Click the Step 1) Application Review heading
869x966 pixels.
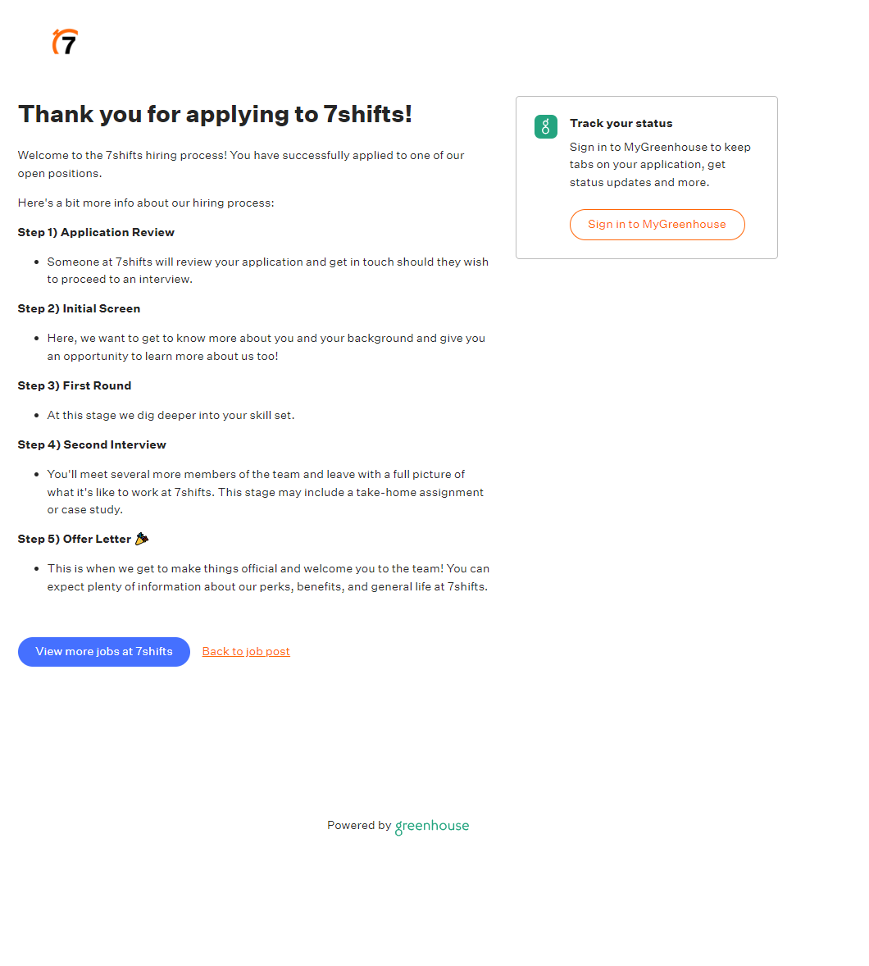click(x=96, y=232)
